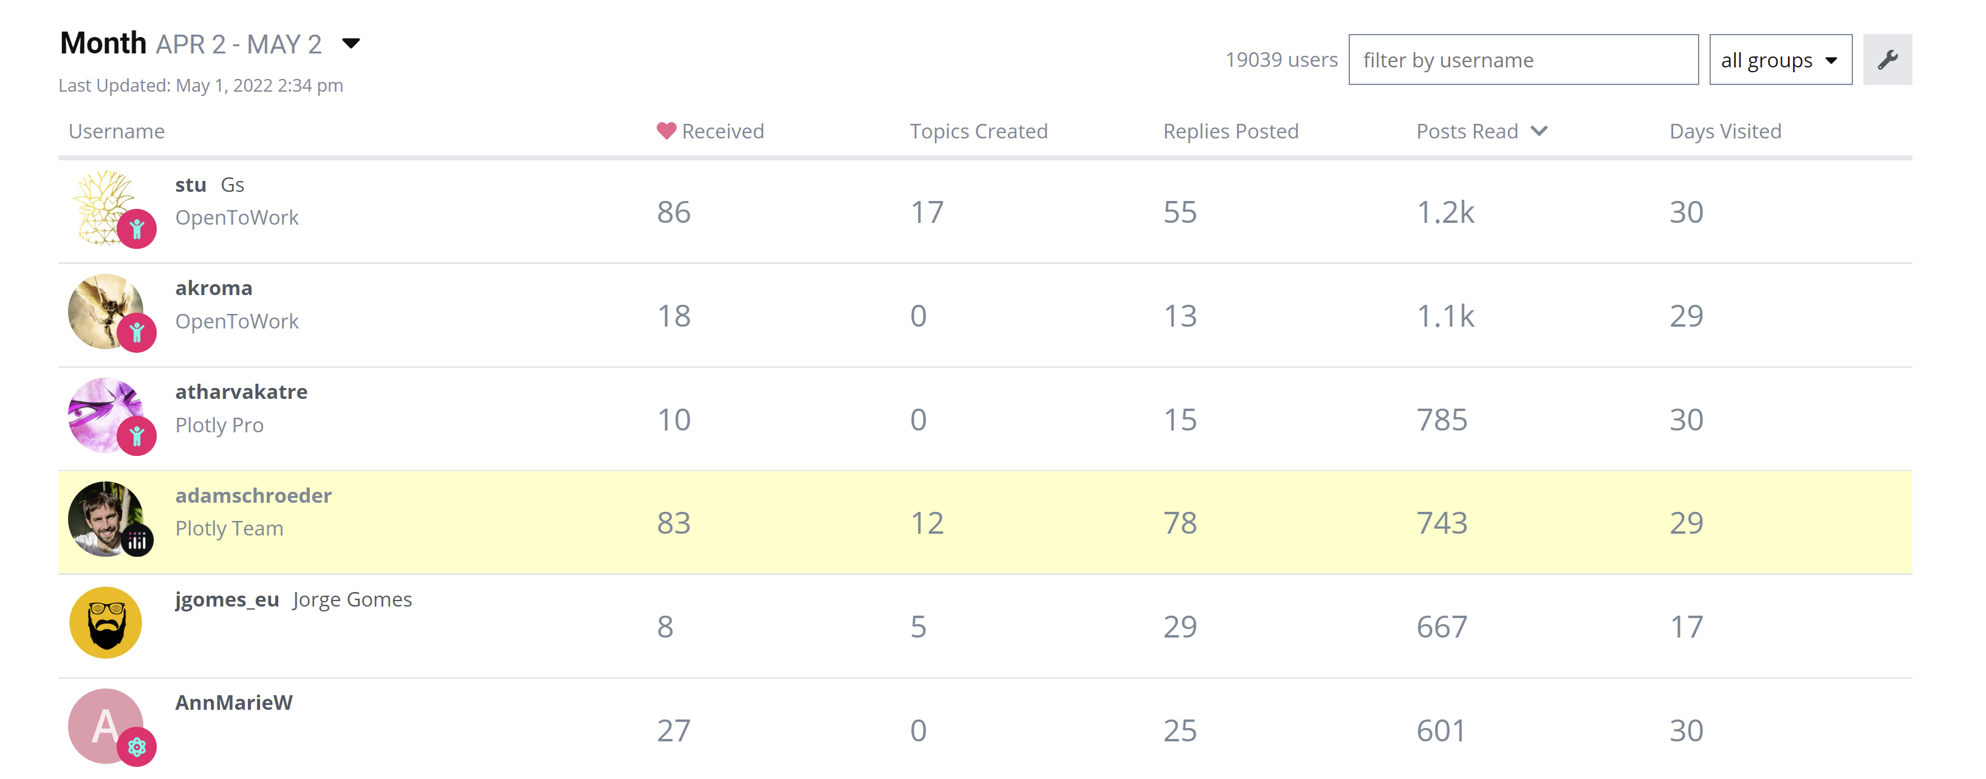This screenshot has height=779, width=1986.
Task: Click the heart icon beside Received
Action: pyautogui.click(x=666, y=131)
